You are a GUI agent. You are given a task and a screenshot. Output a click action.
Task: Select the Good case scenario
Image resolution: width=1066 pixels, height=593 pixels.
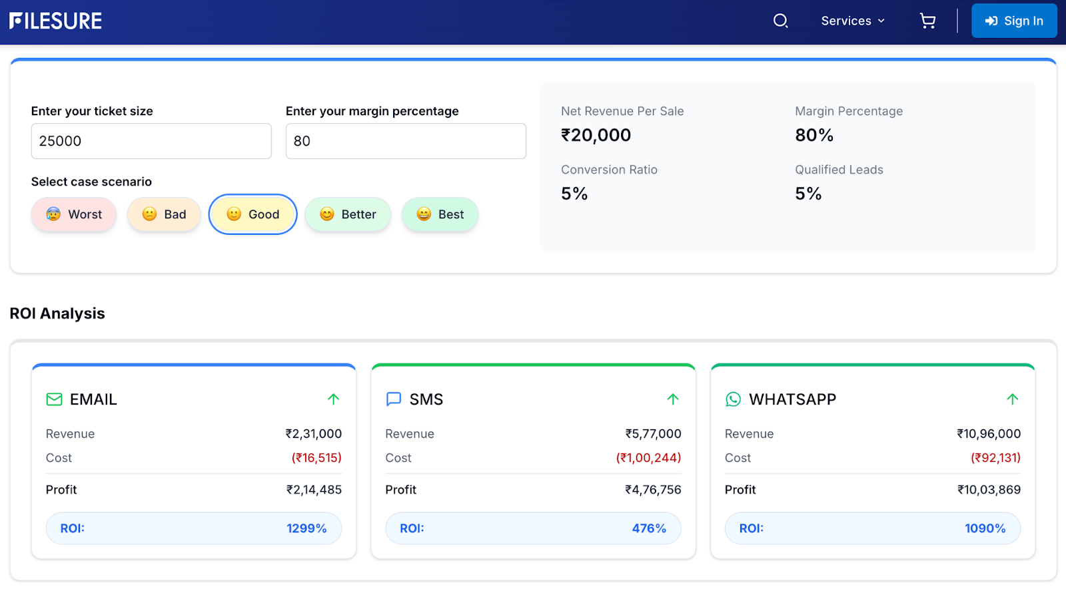(253, 214)
